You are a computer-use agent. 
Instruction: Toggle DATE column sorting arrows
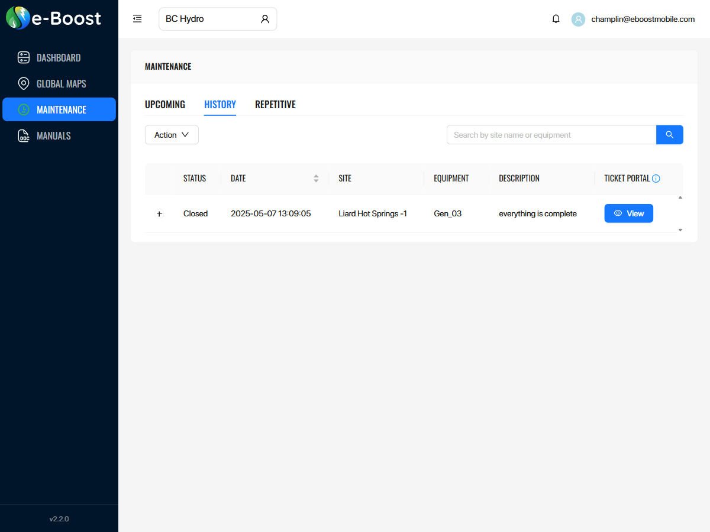pos(316,178)
